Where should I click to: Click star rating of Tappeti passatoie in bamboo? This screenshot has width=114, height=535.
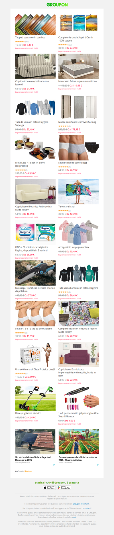20,42
